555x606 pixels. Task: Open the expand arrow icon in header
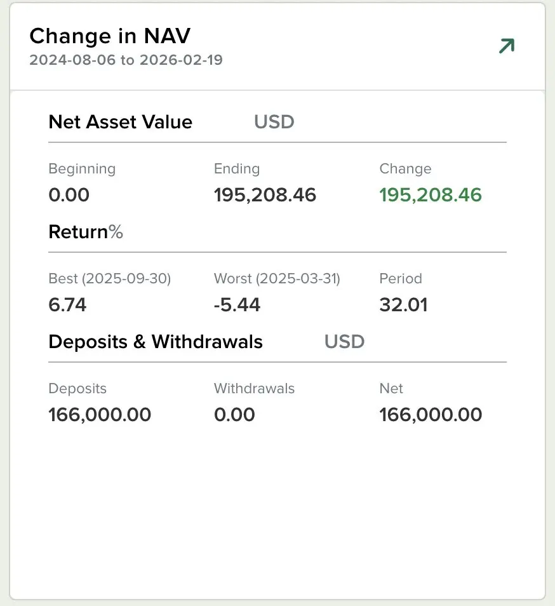point(506,46)
